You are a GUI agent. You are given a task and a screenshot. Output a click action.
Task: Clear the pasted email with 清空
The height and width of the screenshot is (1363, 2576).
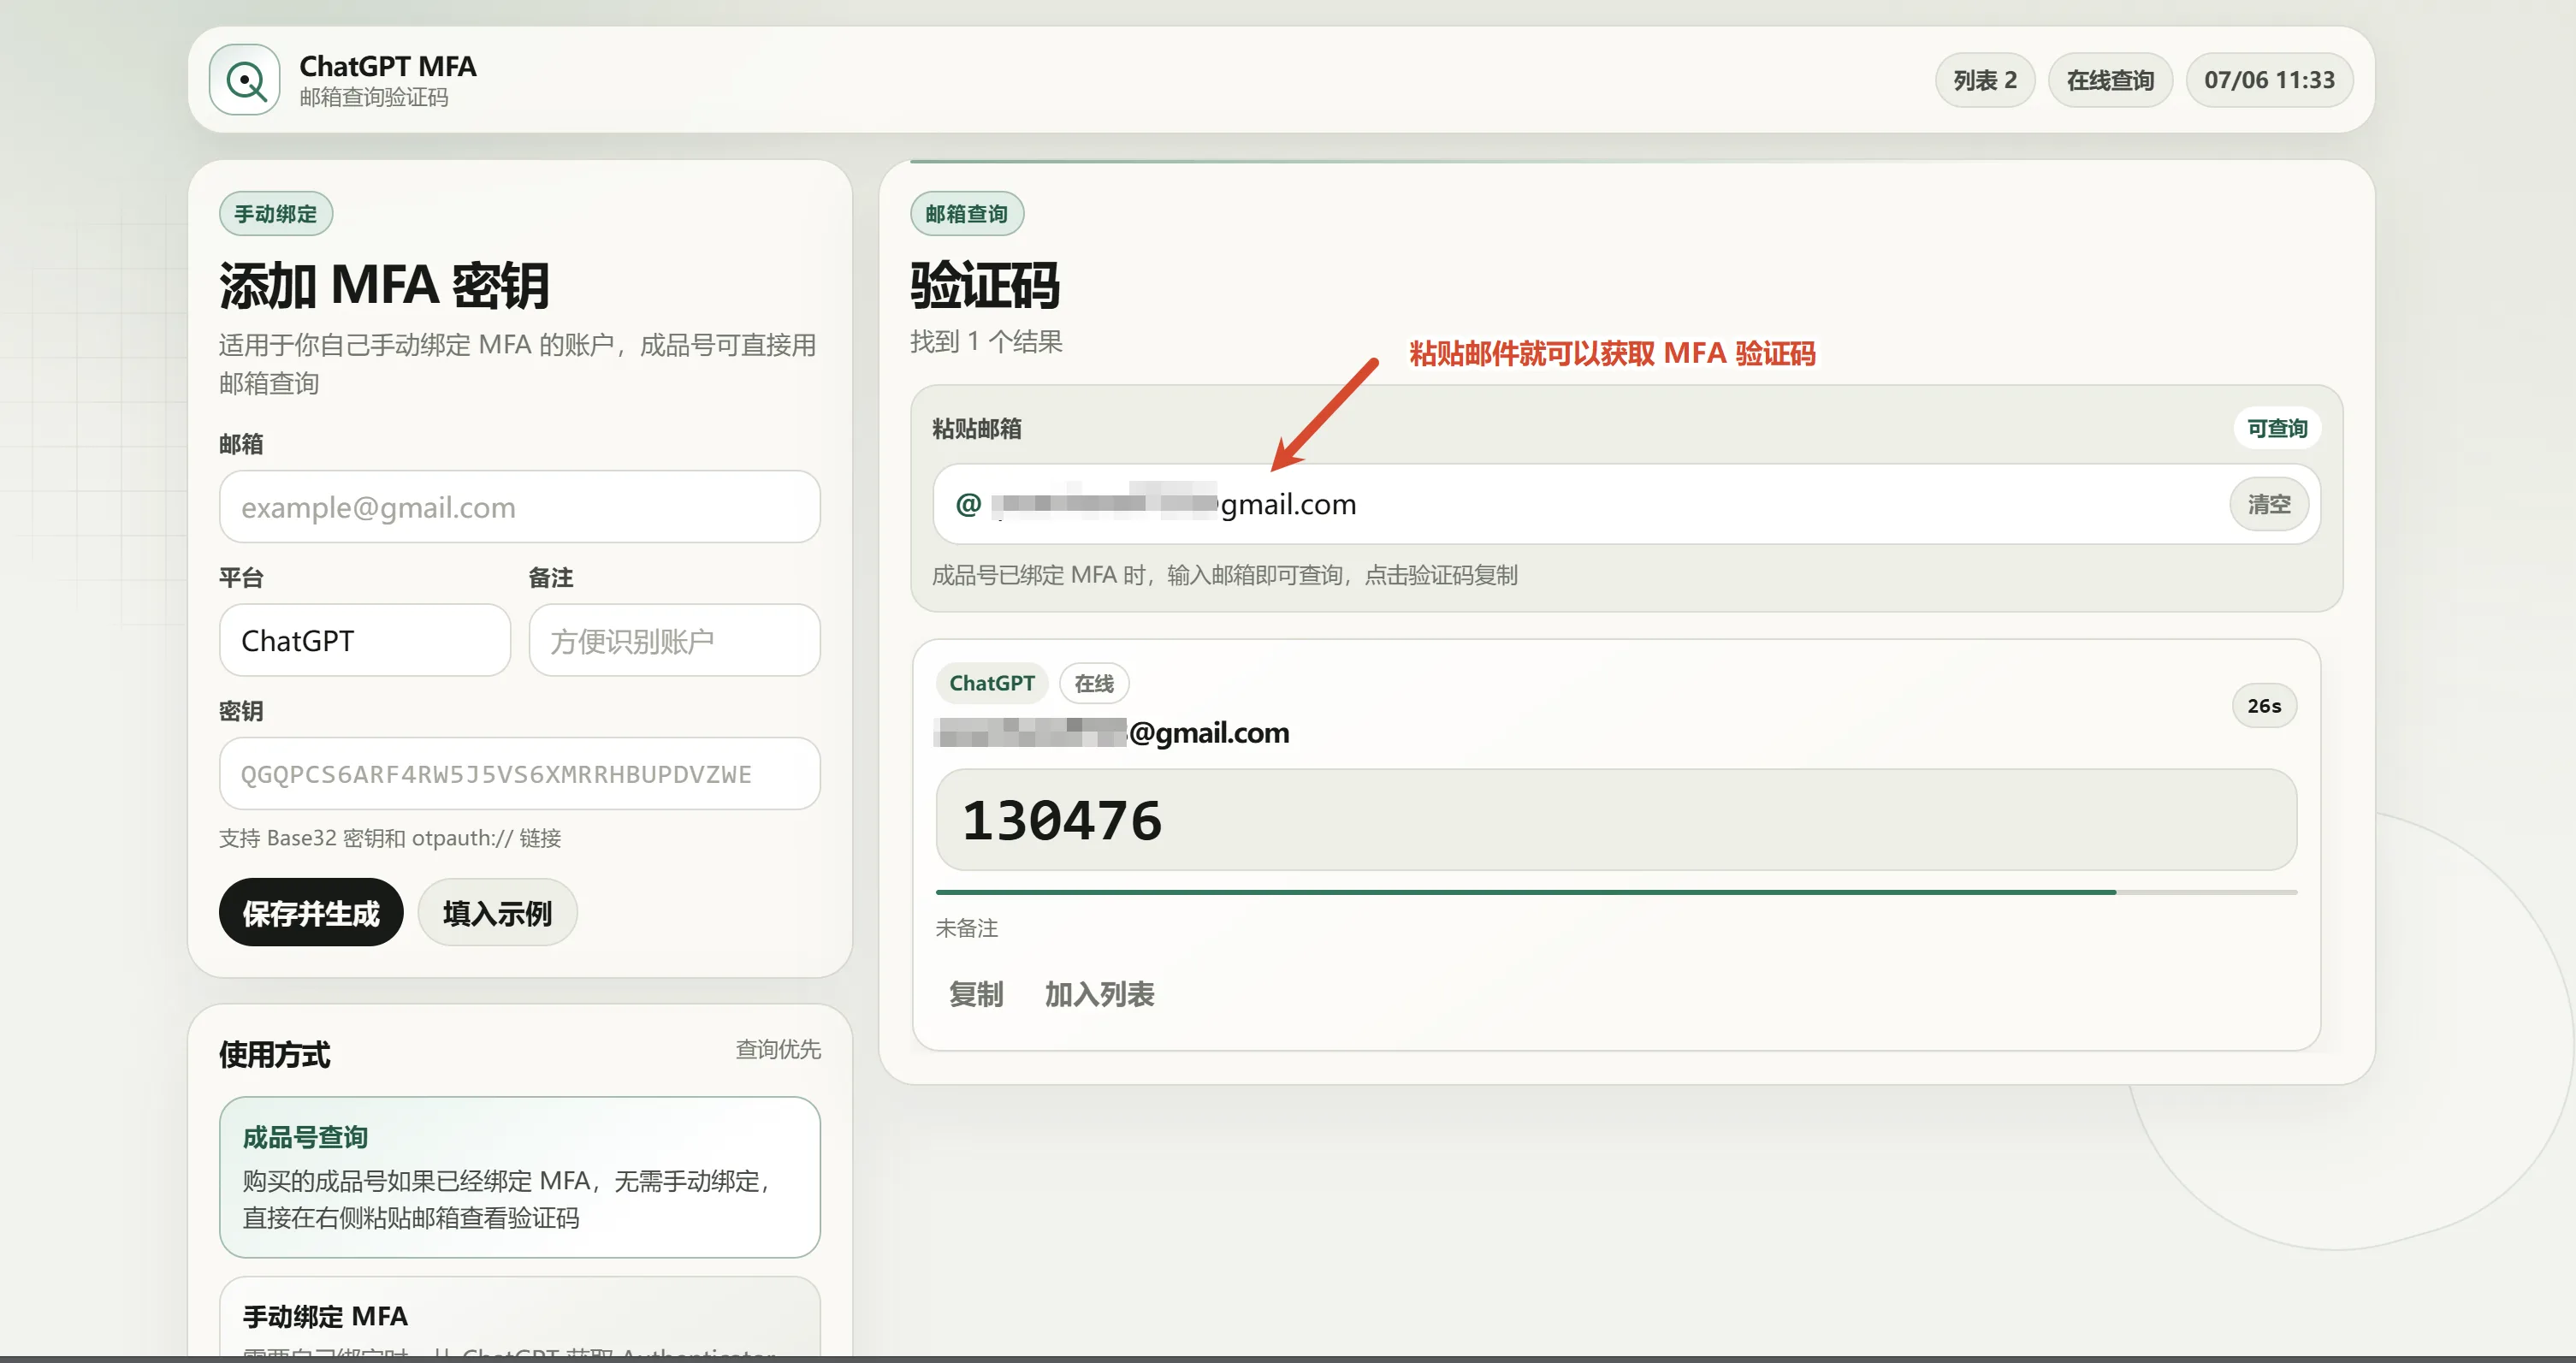(2268, 504)
